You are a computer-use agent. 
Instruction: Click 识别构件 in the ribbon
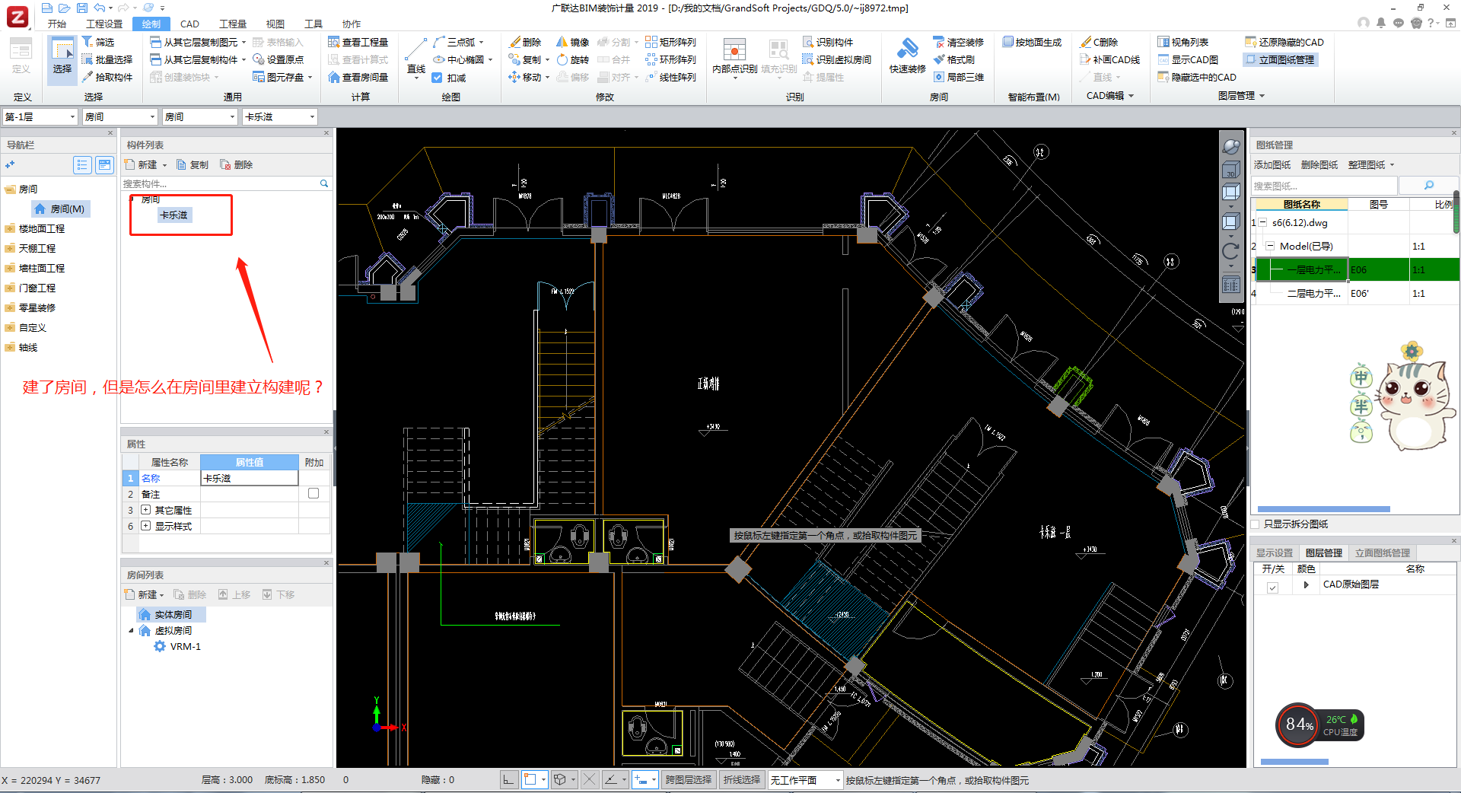pos(828,42)
